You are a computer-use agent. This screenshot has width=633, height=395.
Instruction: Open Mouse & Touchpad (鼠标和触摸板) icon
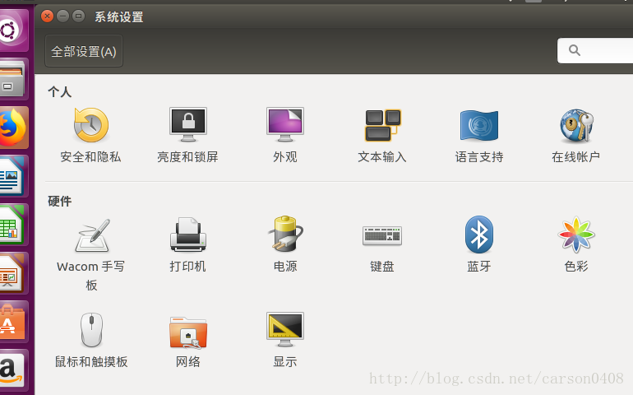click(x=91, y=330)
